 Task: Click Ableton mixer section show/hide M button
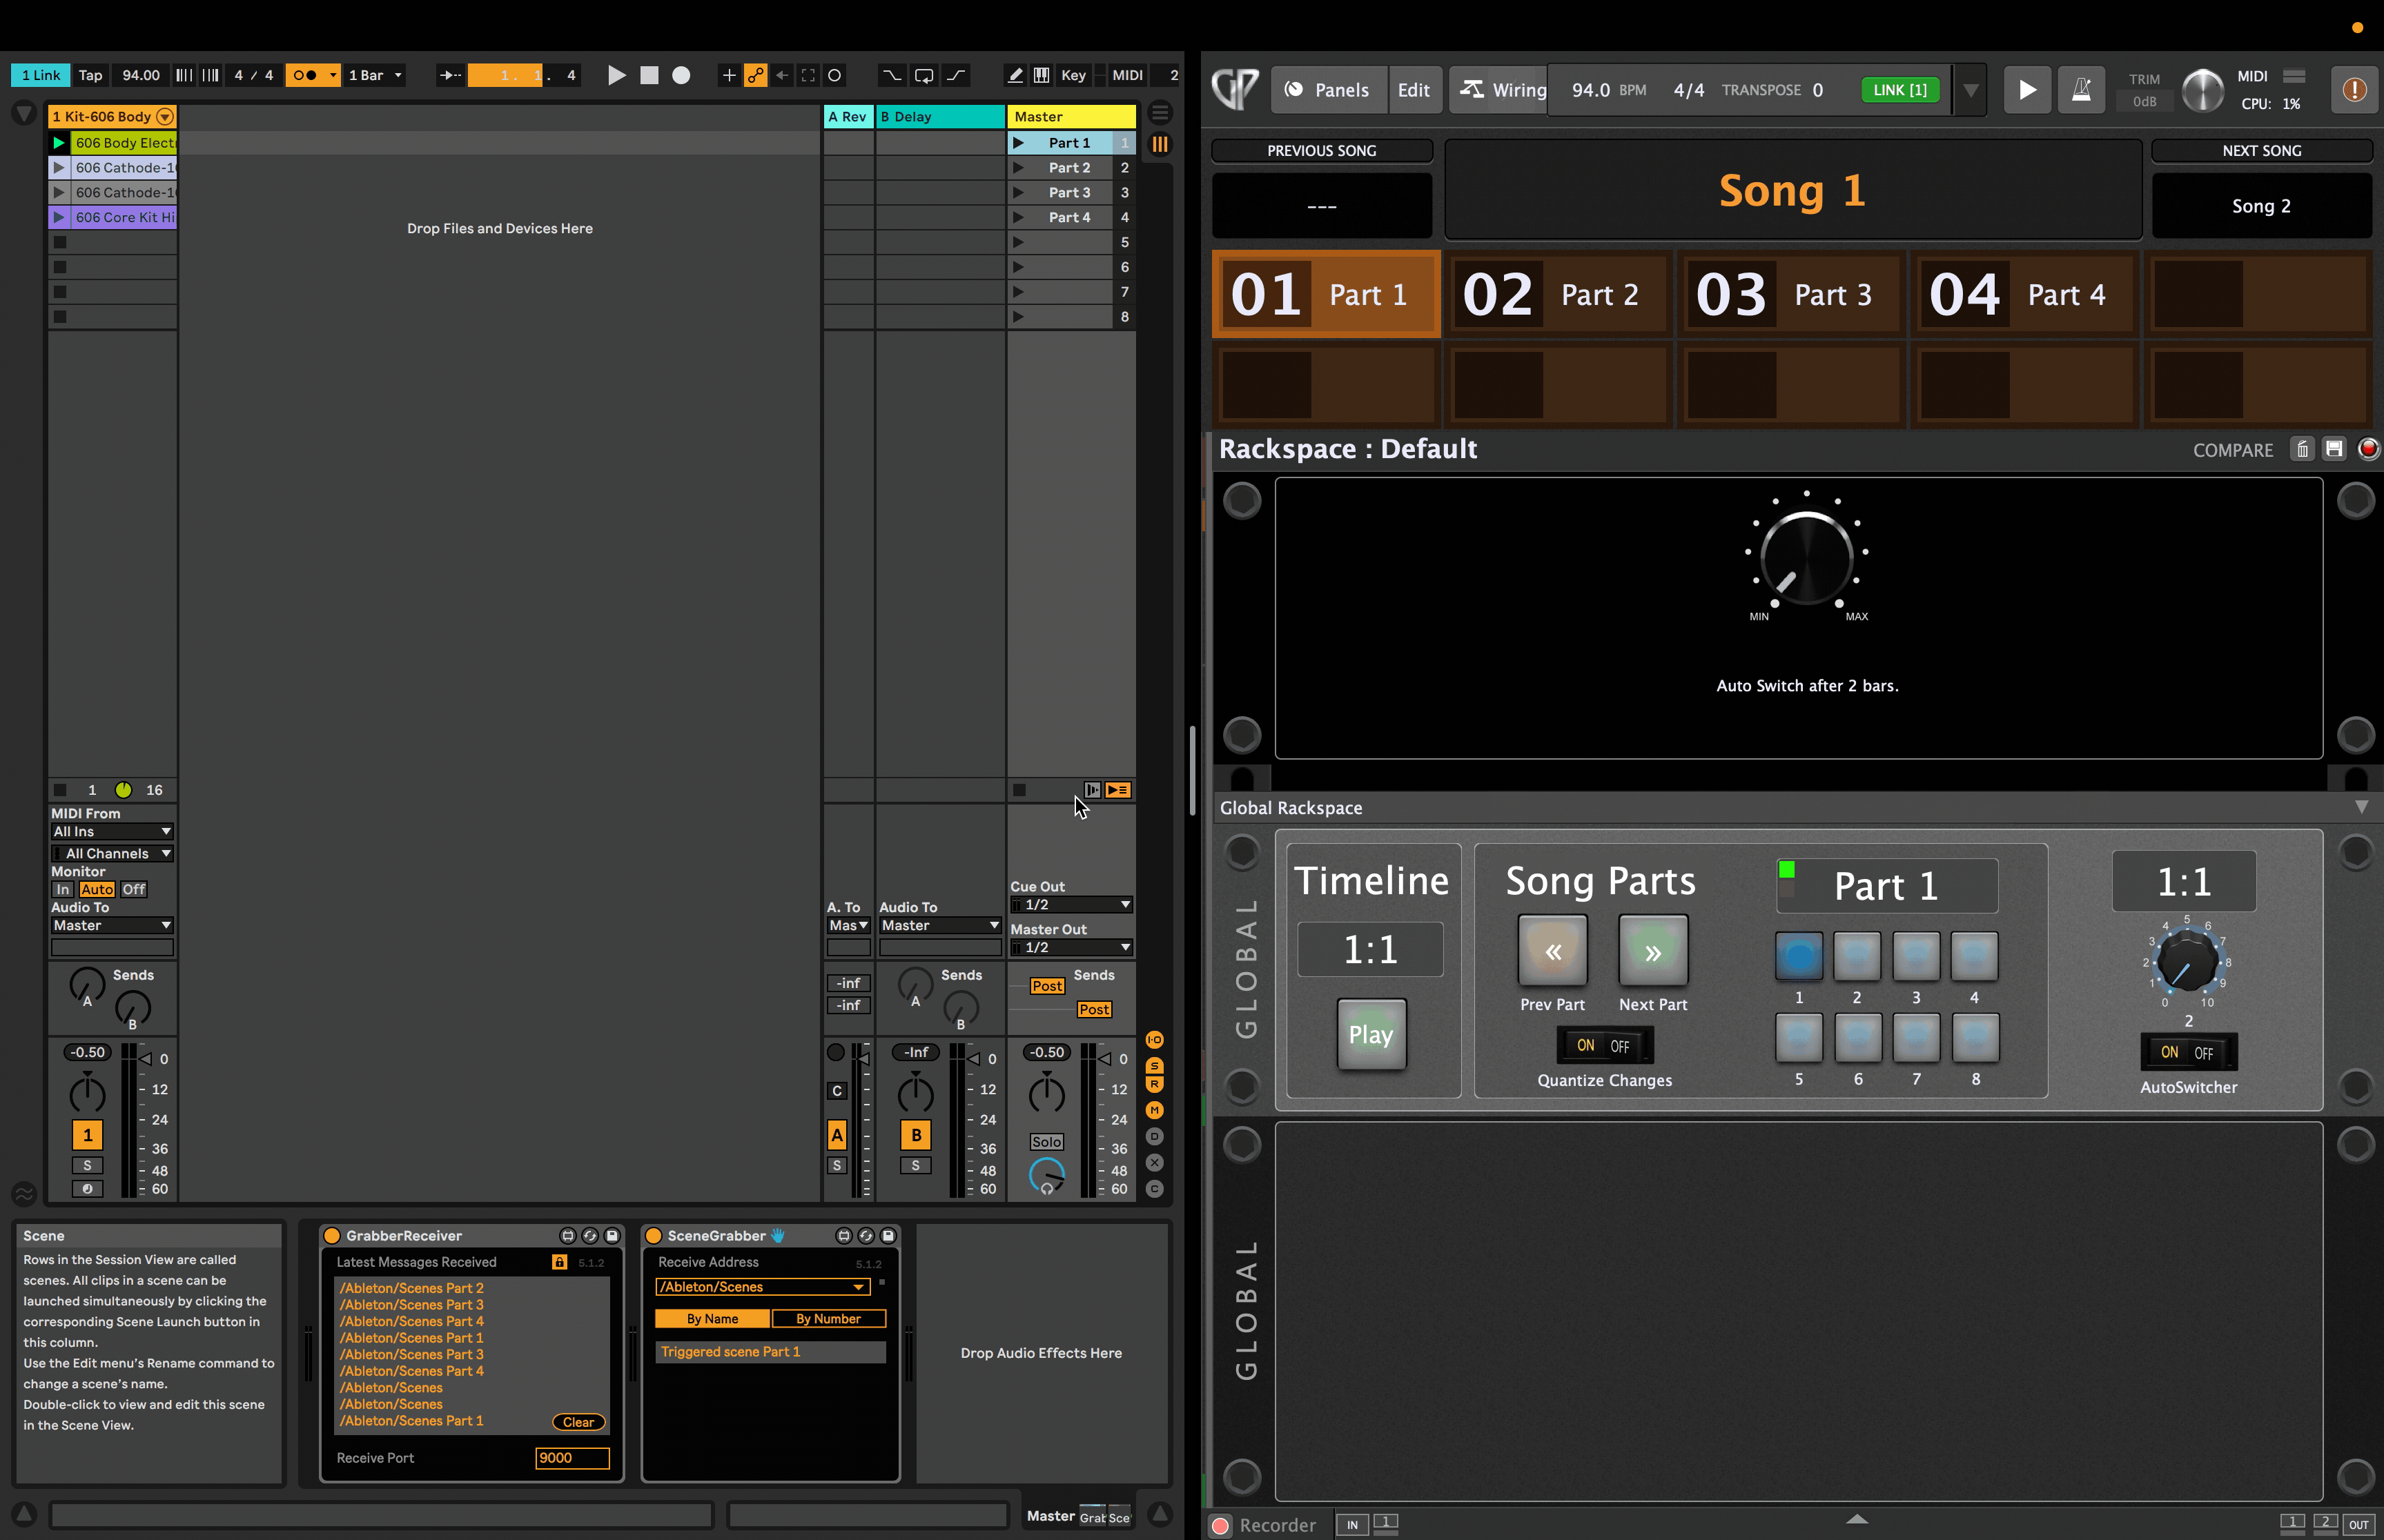tap(1155, 1110)
